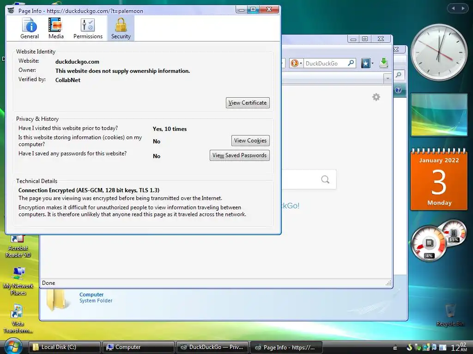Open the Explorer window help icon

tap(398, 90)
